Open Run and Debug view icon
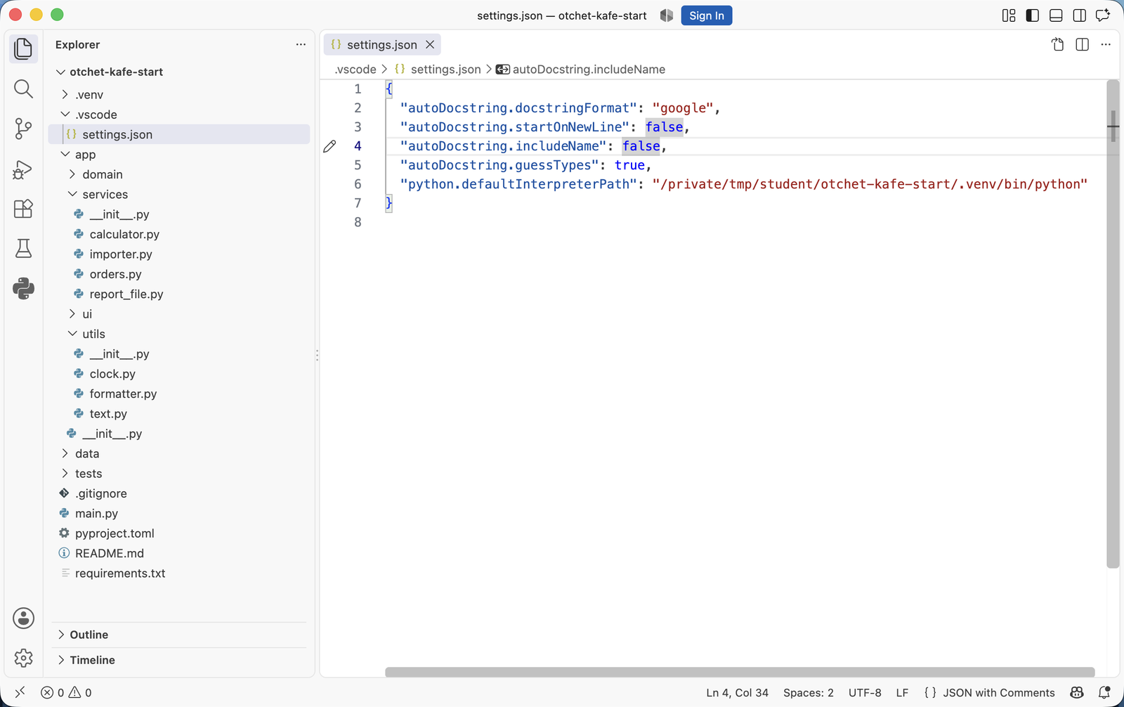The image size is (1124, 707). (23, 169)
